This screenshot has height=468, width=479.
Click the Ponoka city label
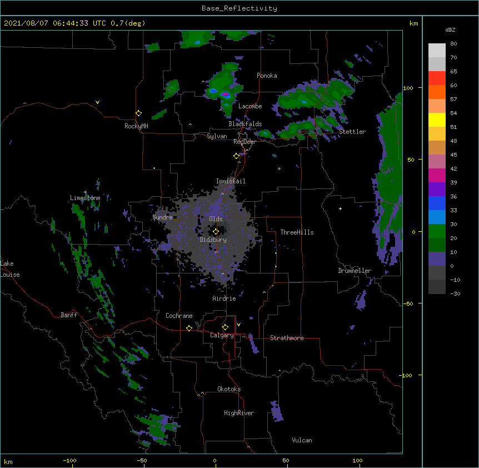pyautogui.click(x=267, y=76)
